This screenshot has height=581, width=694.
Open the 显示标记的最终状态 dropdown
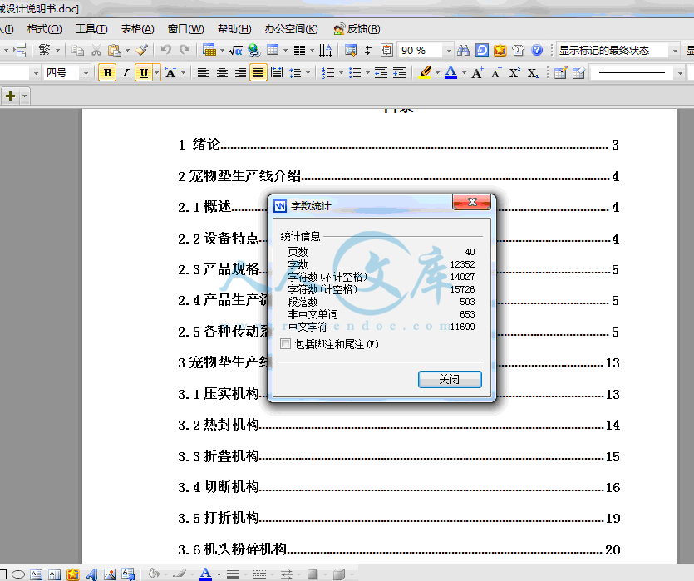pos(675,51)
